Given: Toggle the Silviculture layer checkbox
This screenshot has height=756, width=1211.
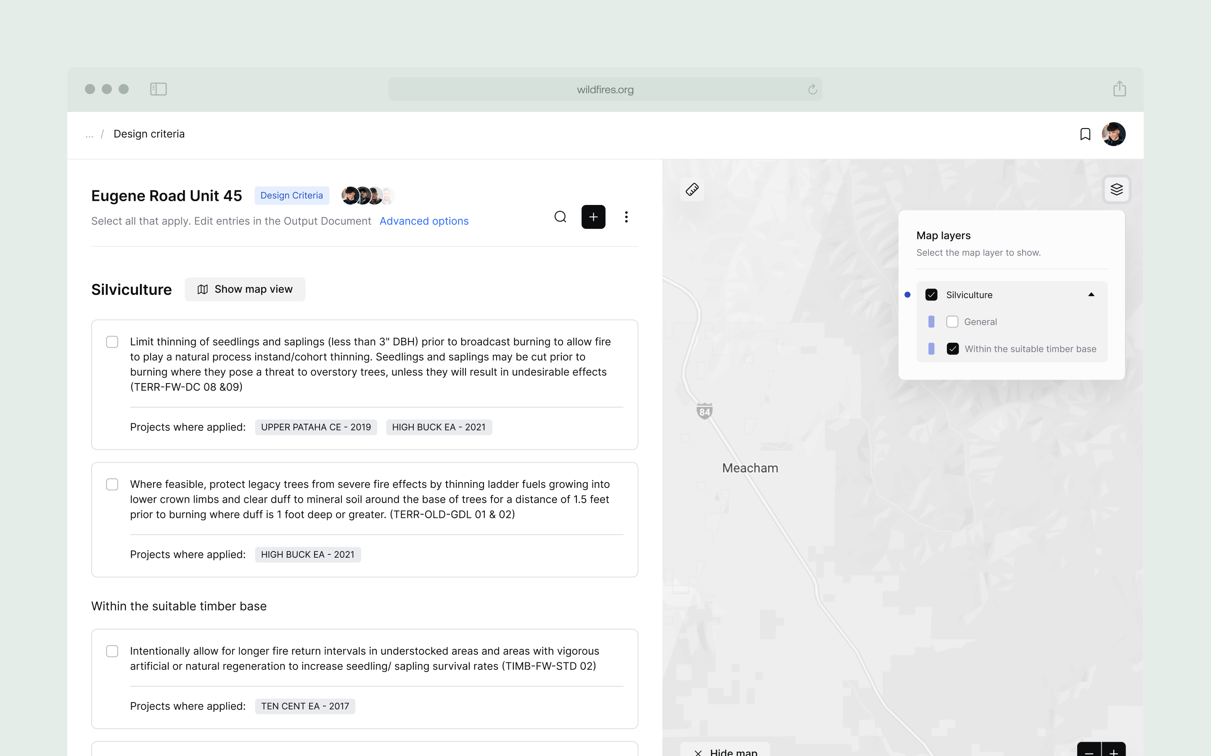Looking at the screenshot, I should 931,295.
